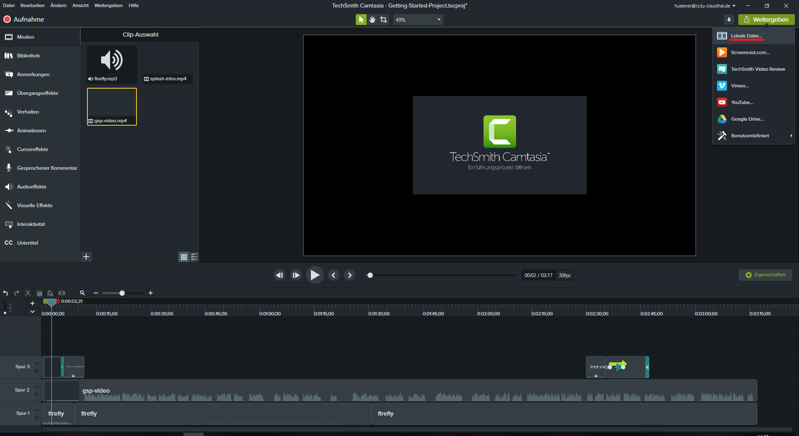Click previous frame step-back button
This screenshot has height=436, width=799.
[280, 275]
